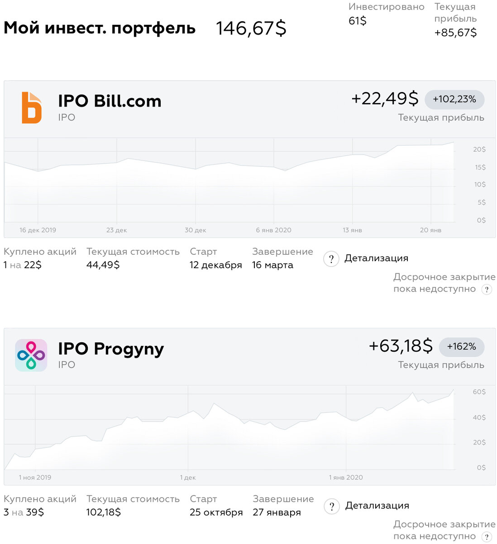The image size is (497, 544).
Task: Open the help tooltip next to Progyny Детализация
Action: pyautogui.click(x=332, y=506)
